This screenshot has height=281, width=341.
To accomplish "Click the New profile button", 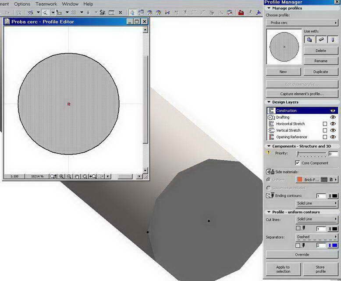I will 283,72.
